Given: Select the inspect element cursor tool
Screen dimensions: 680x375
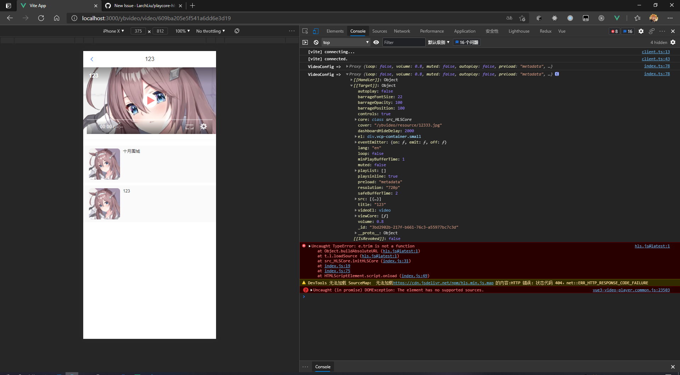Looking at the screenshot, I should tap(305, 31).
